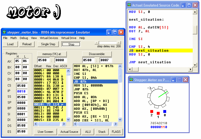The height and width of the screenshot is (139, 201).
Task: Select memory row 0007: 8A 138
Action: pos(50,76)
